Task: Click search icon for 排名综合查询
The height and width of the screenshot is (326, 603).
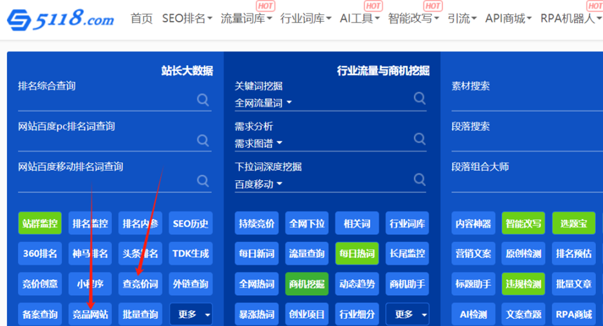Action: [x=203, y=99]
